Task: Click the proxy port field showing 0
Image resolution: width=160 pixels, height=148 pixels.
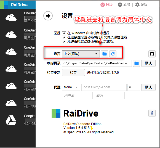Action: 134,87
